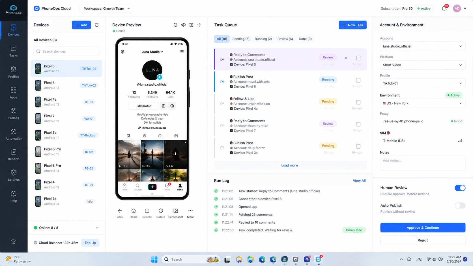Screen dimensions: 473x266
Task: Enter fullscreen device preview
Action: [x=191, y=25]
